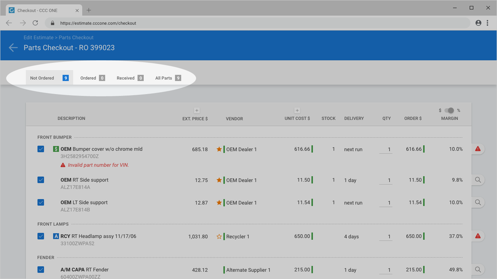Open the warning alert for Bumper cover row

pos(478,149)
